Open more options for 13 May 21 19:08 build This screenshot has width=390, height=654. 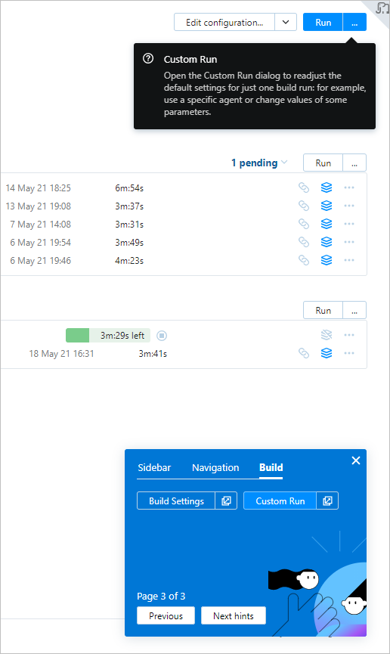click(349, 206)
